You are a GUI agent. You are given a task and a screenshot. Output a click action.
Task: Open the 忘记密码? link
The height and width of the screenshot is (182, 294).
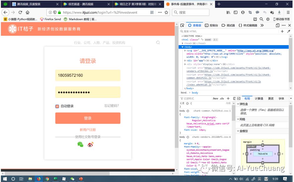pos(111,106)
